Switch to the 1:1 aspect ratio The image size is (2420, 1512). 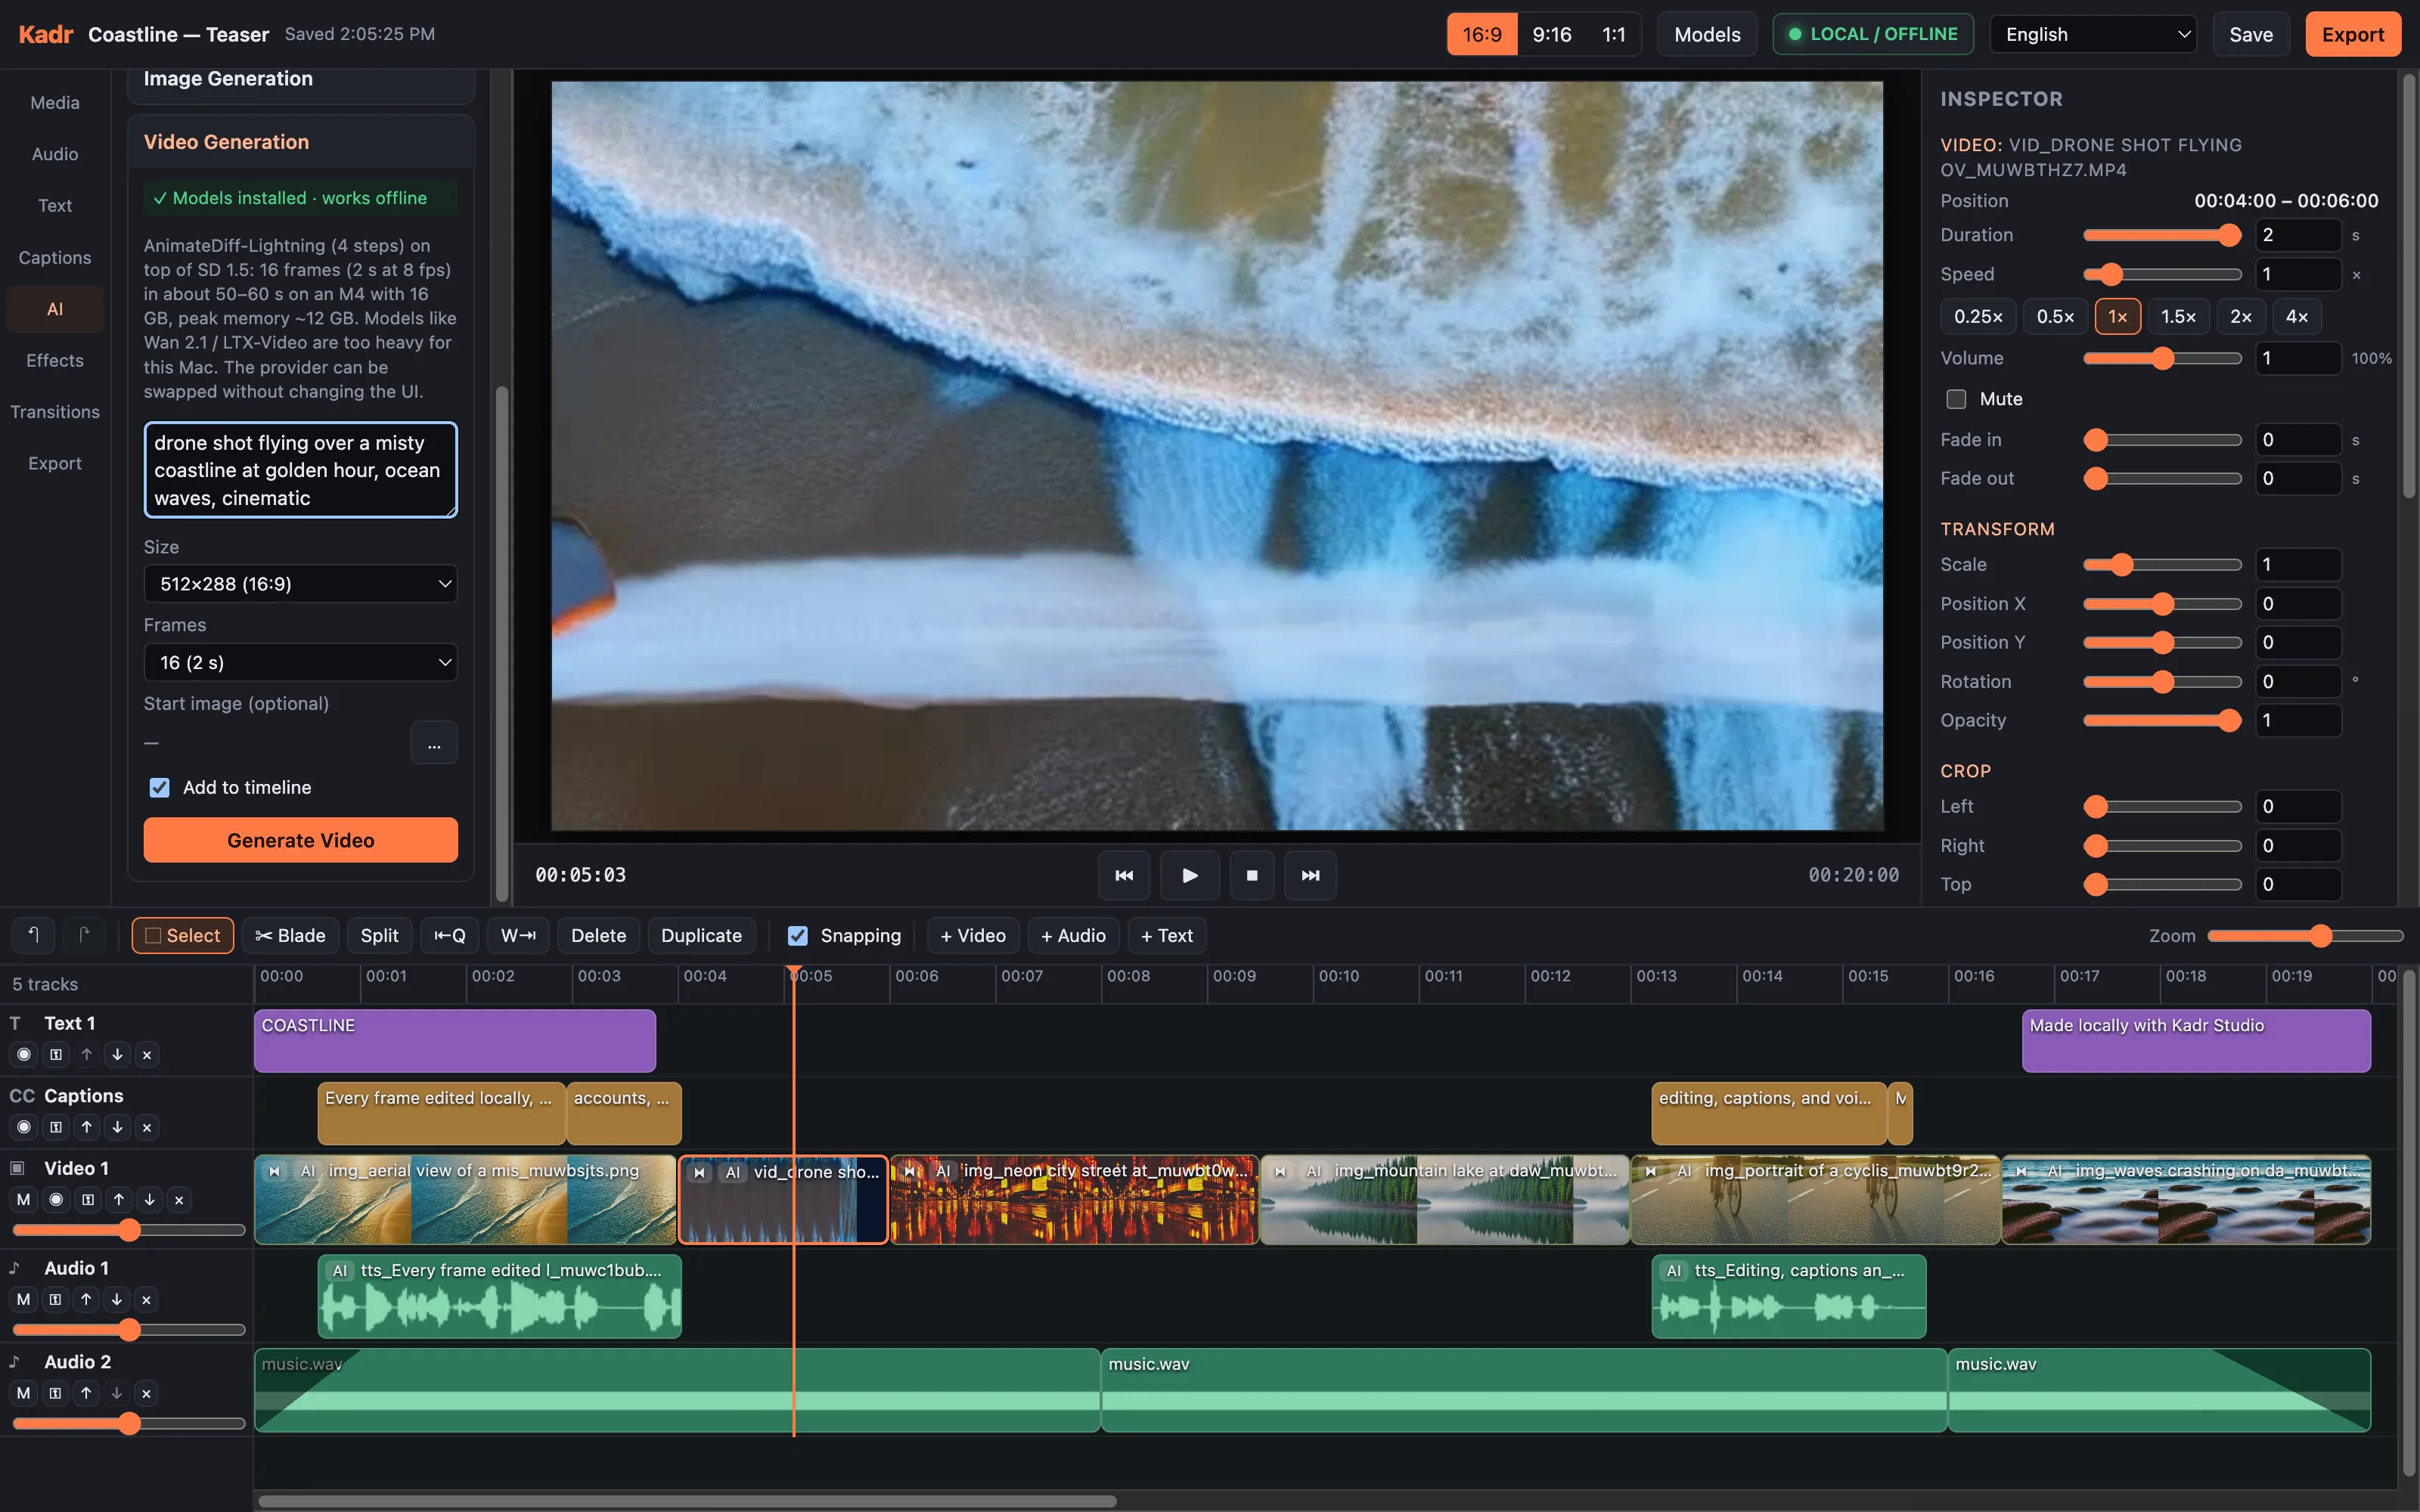(x=1613, y=34)
